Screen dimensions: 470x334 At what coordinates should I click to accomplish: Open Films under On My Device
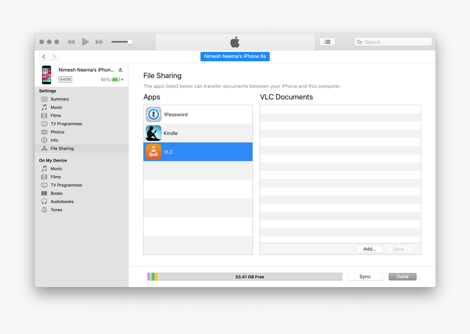[x=81, y=177]
